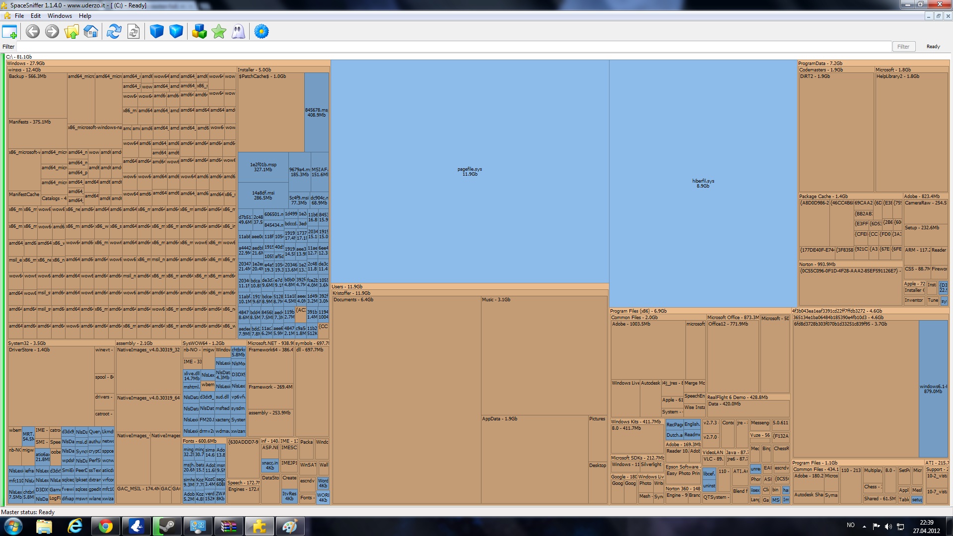Go back with the left arrow icon

(33, 32)
